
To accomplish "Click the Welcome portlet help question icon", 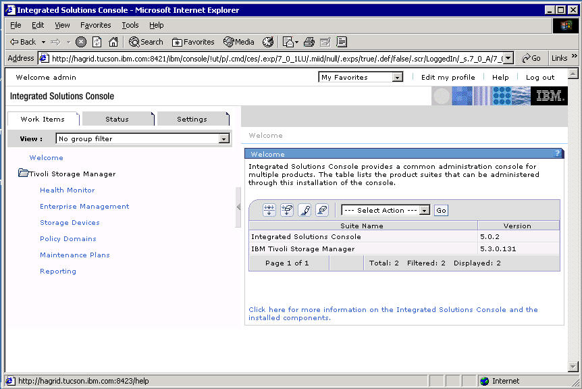I will pyautogui.click(x=557, y=153).
